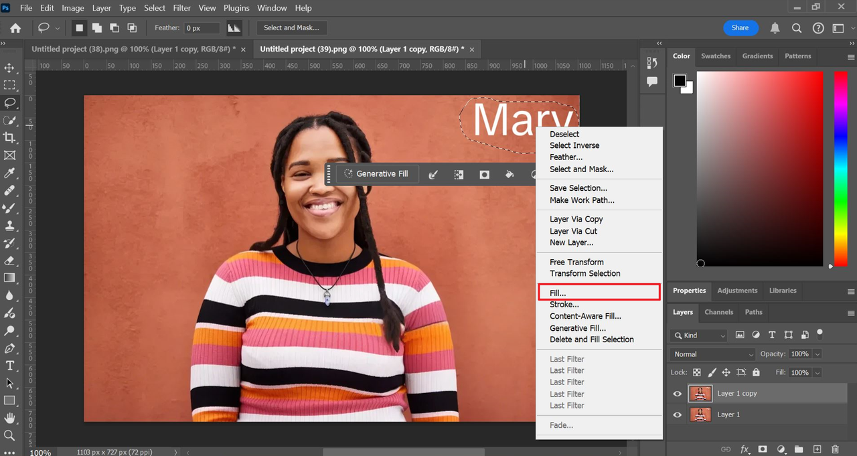Delete layer with the trash icon

pos(835,449)
